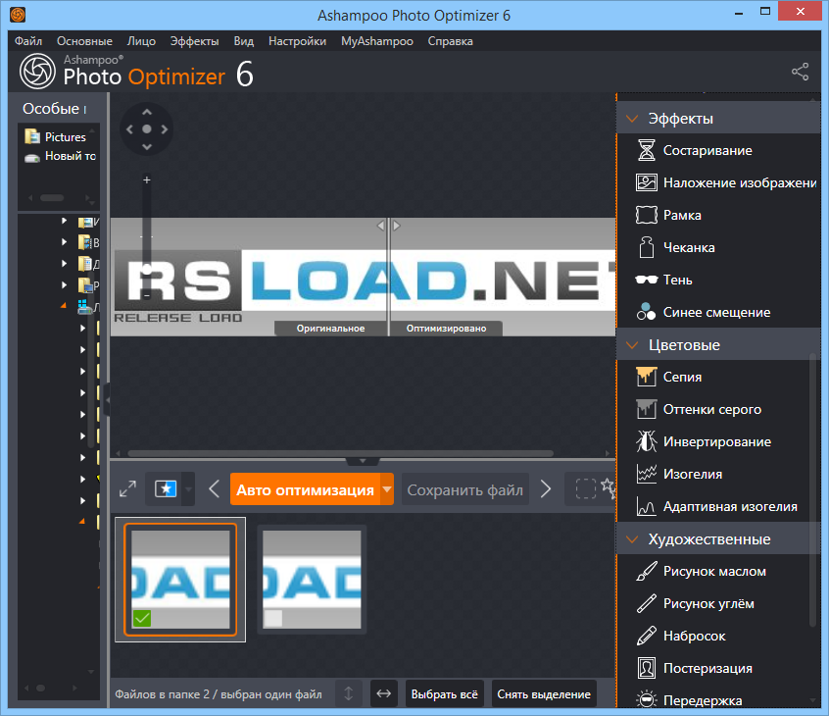The image size is (829, 716).
Task: Open the Файл menu
Action: [x=28, y=41]
